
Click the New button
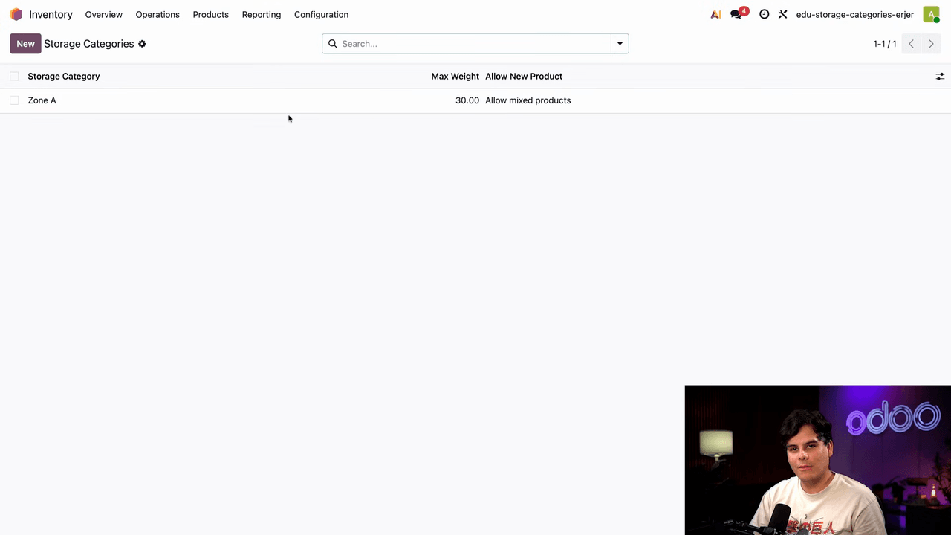coord(25,44)
